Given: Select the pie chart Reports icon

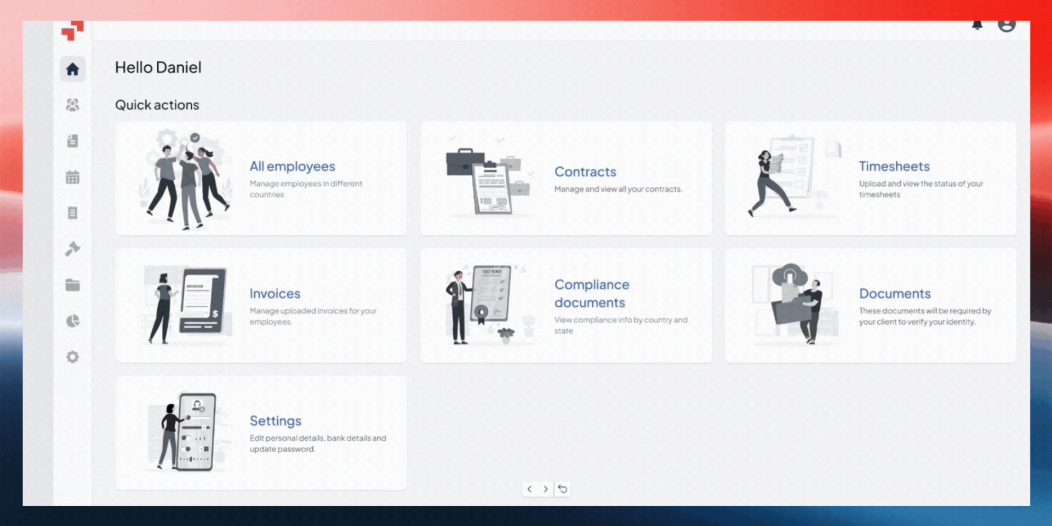Looking at the screenshot, I should 72,321.
